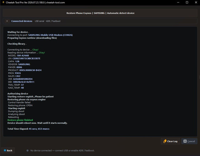This screenshot has width=200, height=156.
Task: Click the Cancel button
Action: click(189, 141)
